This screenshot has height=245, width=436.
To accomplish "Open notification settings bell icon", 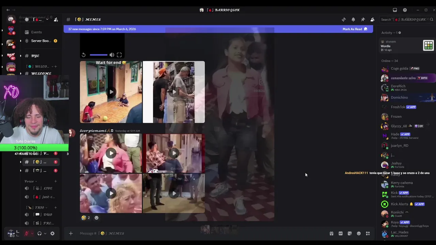I will click(353, 19).
